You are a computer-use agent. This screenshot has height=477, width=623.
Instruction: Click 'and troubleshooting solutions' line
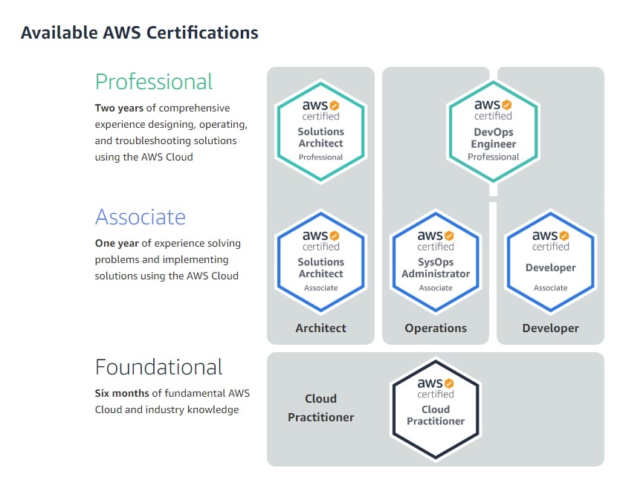pyautogui.click(x=166, y=140)
